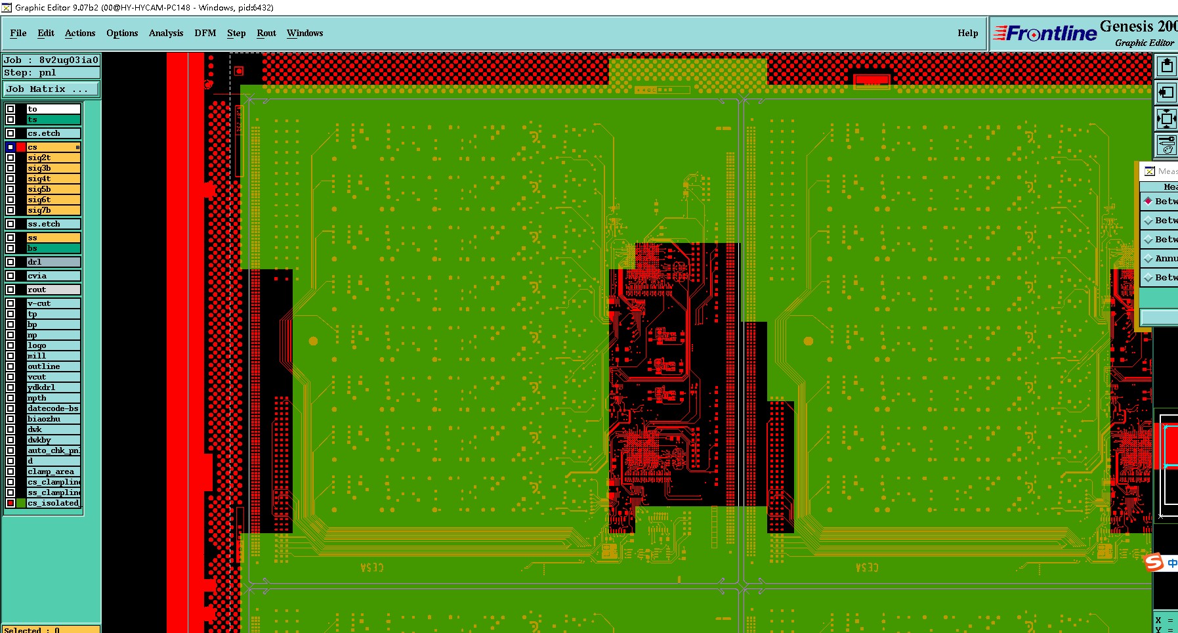1178x633 pixels.
Task: Open the Rout menu
Action: pos(266,33)
